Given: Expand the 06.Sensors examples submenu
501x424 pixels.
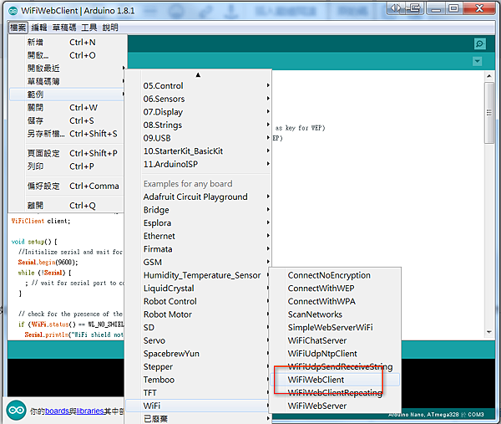Looking at the screenshot, I should [x=198, y=99].
